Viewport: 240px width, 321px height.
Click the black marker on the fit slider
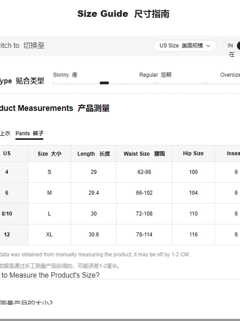[x=104, y=83]
